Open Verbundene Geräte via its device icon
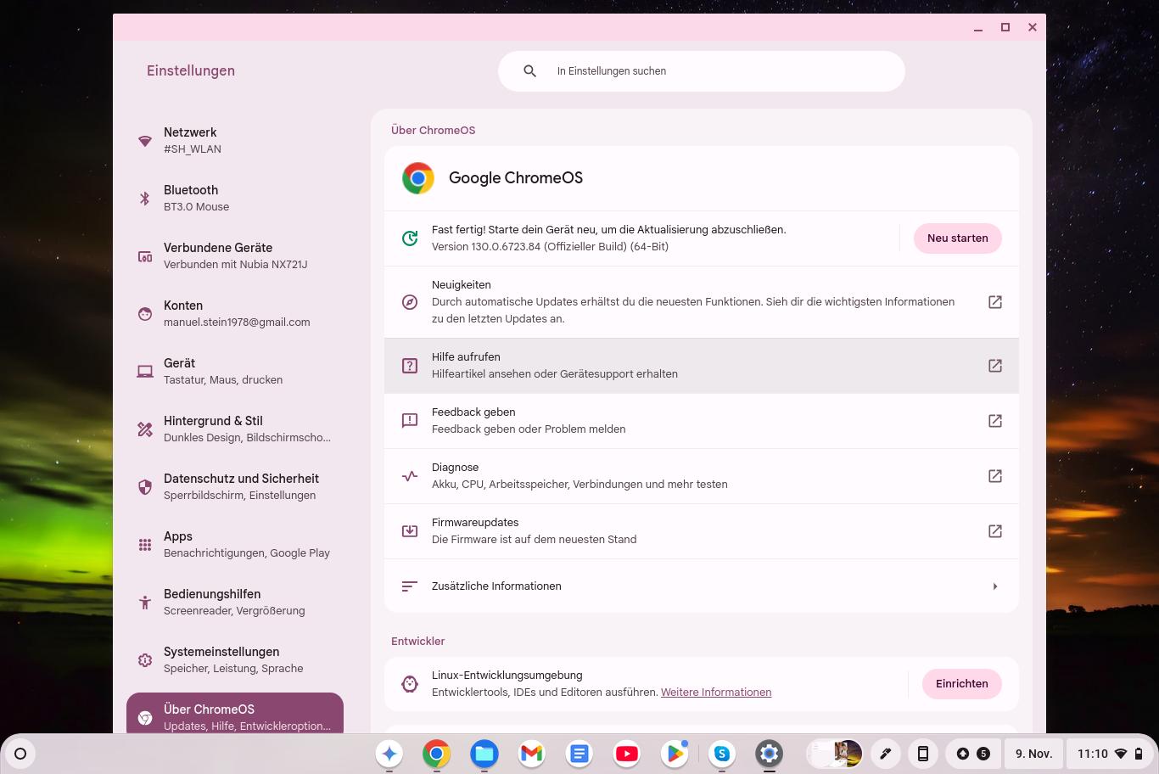The image size is (1159, 774). (x=145, y=256)
